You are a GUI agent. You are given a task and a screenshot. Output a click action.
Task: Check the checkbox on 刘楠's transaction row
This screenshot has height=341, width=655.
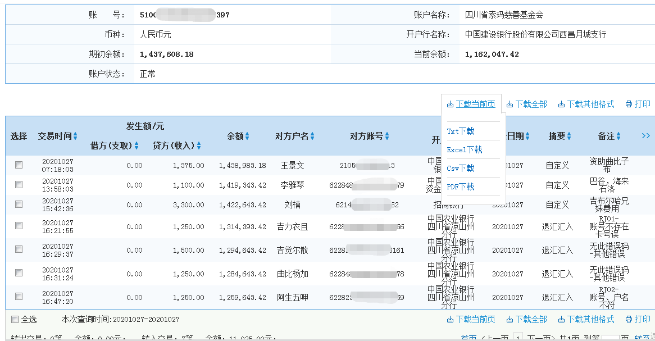click(x=19, y=204)
